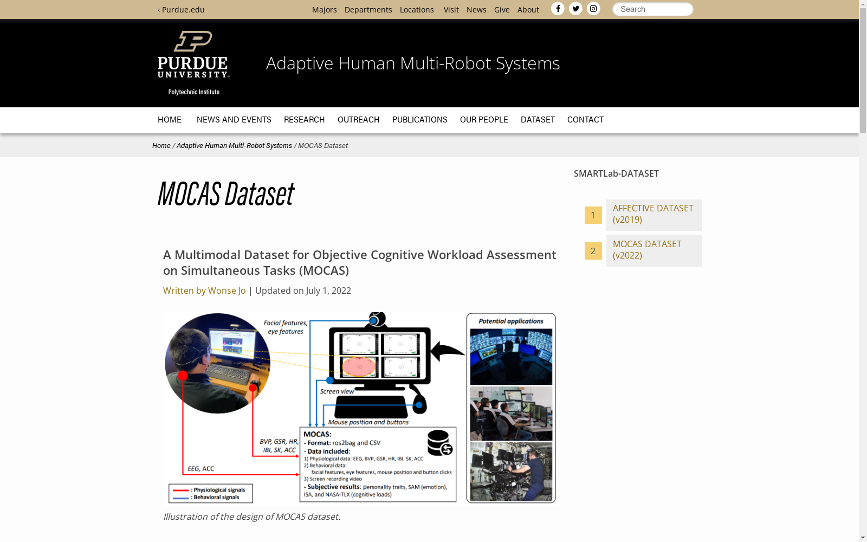Click the Home breadcrumb link
Viewport: 867px width, 542px height.
[161, 146]
